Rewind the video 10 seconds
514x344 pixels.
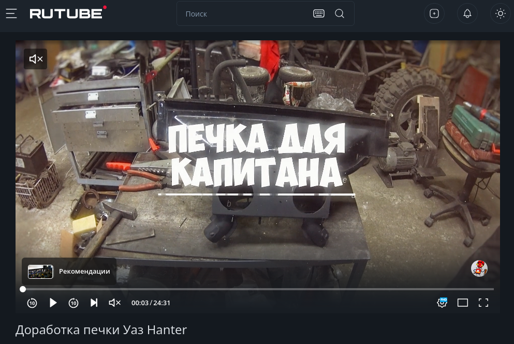coord(32,303)
